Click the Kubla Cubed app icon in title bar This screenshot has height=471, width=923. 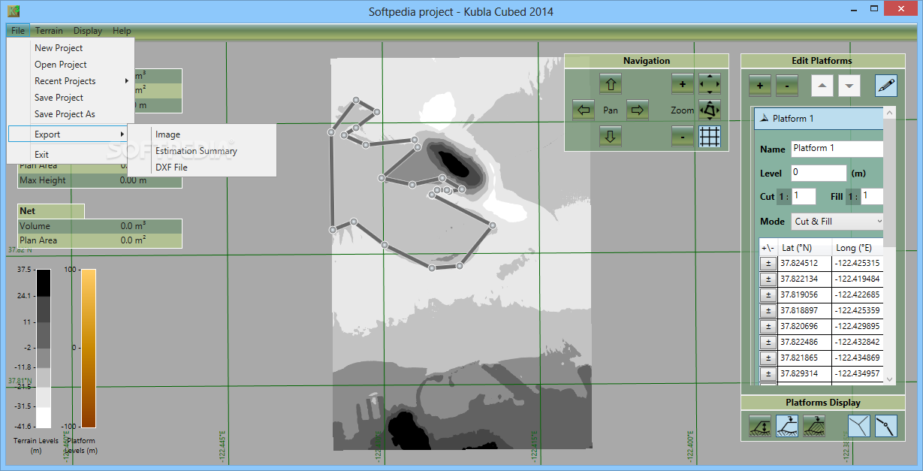13,11
